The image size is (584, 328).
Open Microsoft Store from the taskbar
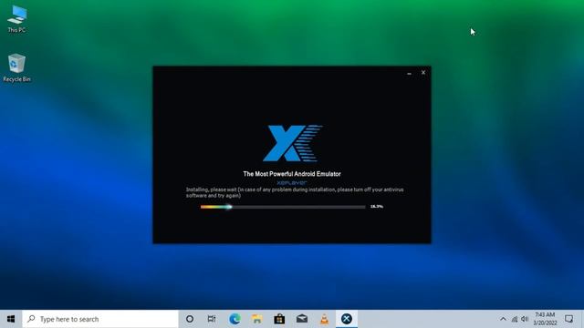(279, 319)
